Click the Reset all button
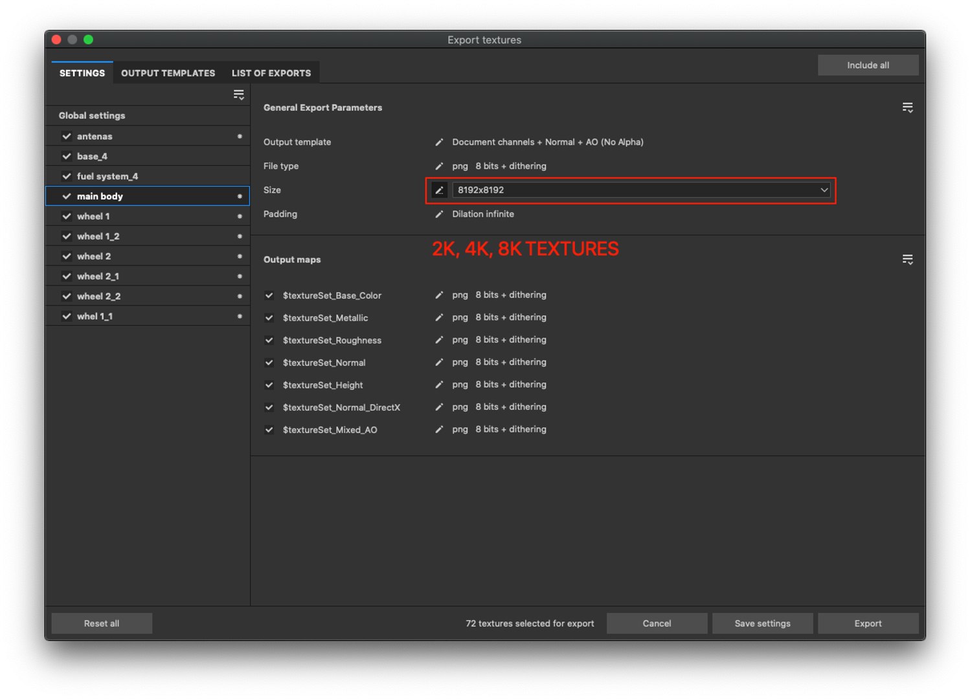970x699 pixels. point(102,623)
